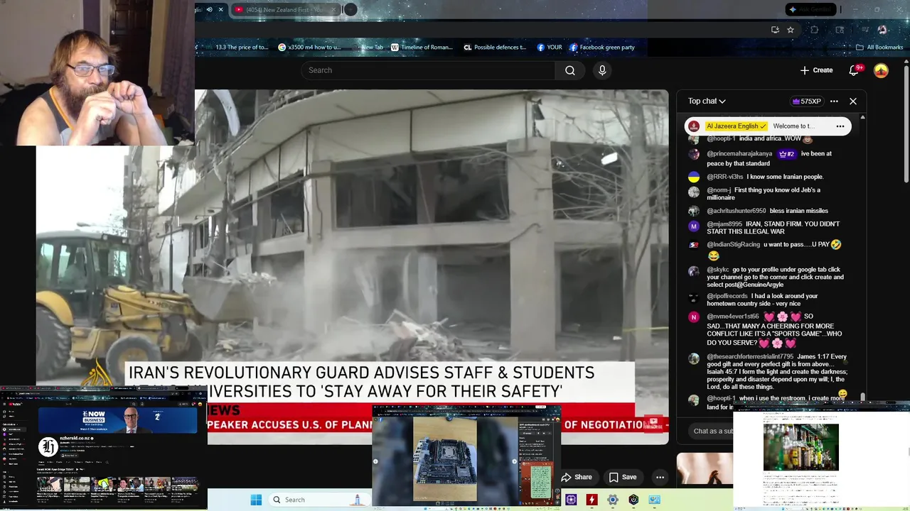Click username @princemaharajakanya in chat
Viewport: 910px width, 511px height.
739,154
